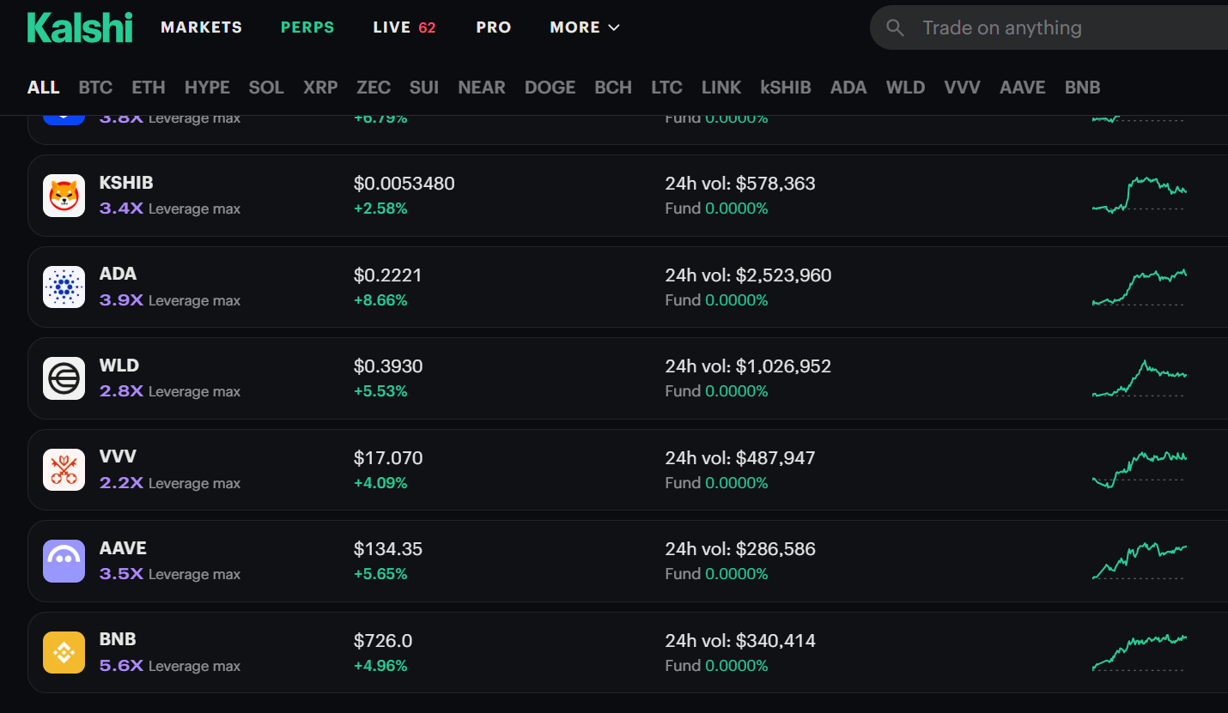1228x713 pixels.
Task: View the KSHIB sparkline chart
Action: [1139, 195]
